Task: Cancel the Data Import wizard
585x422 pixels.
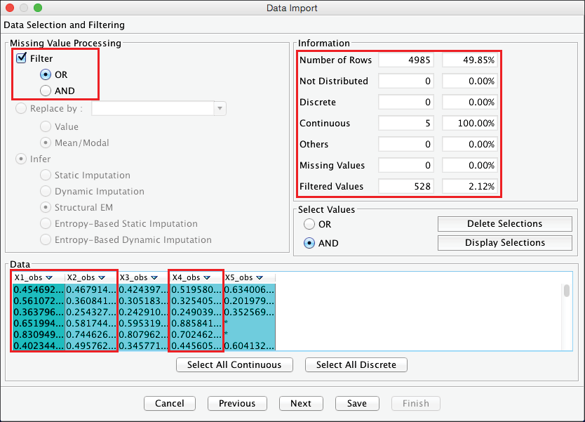Action: [x=169, y=403]
